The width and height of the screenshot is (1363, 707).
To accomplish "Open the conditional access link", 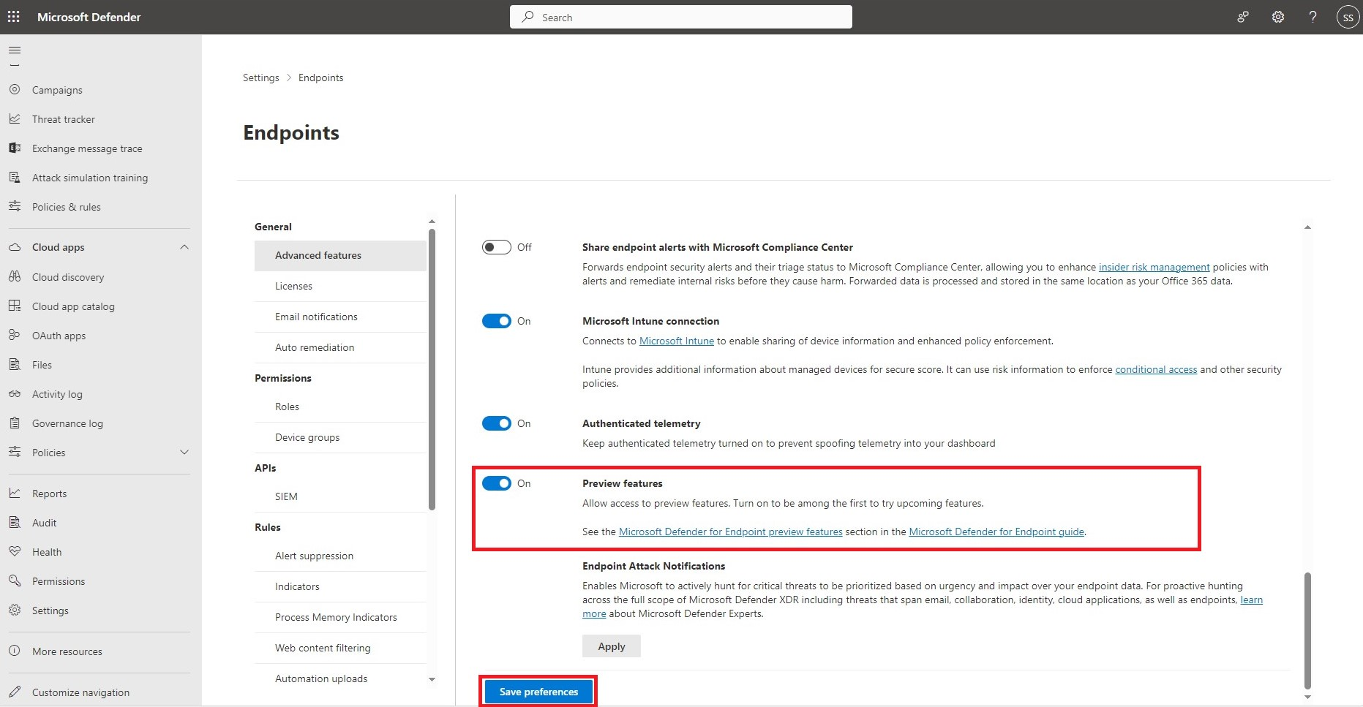I will (1156, 369).
